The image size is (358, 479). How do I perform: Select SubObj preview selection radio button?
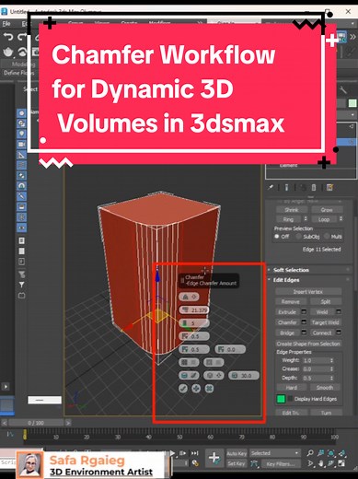298,236
